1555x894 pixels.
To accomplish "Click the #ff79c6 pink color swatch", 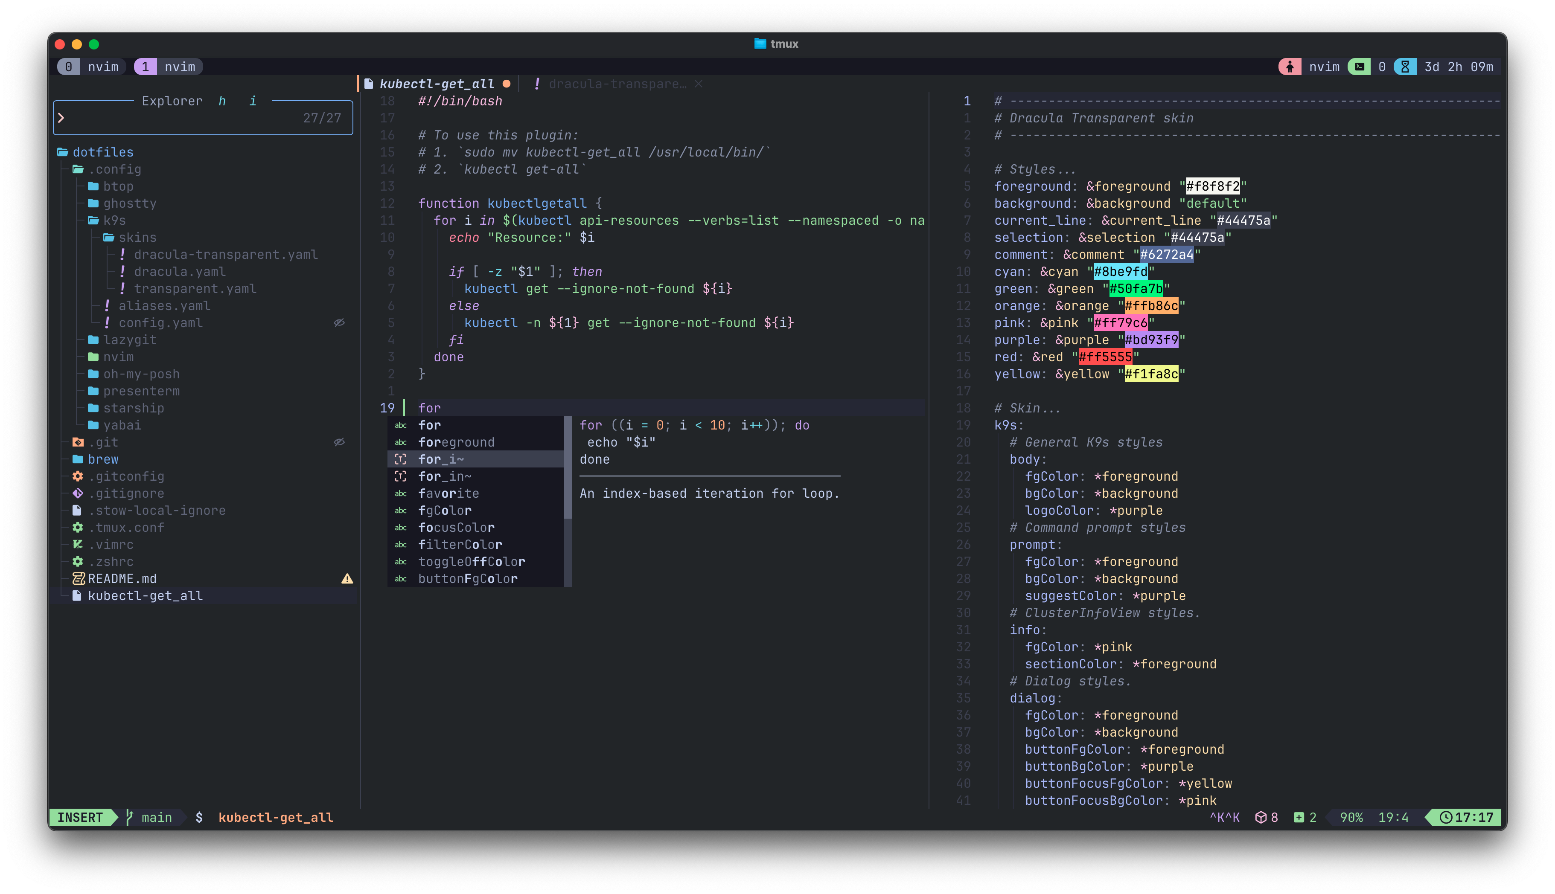I will [x=1120, y=323].
